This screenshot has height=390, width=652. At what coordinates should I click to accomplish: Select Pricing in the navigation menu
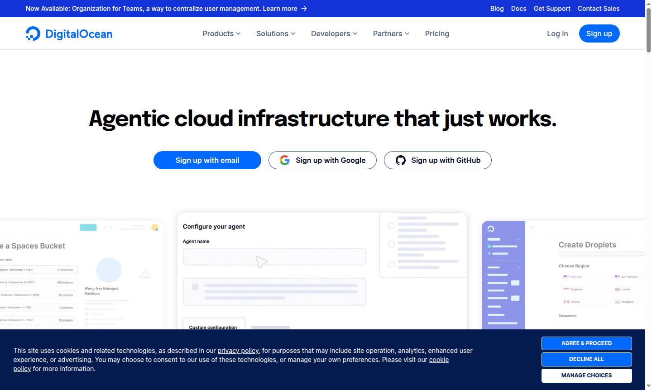click(x=437, y=33)
